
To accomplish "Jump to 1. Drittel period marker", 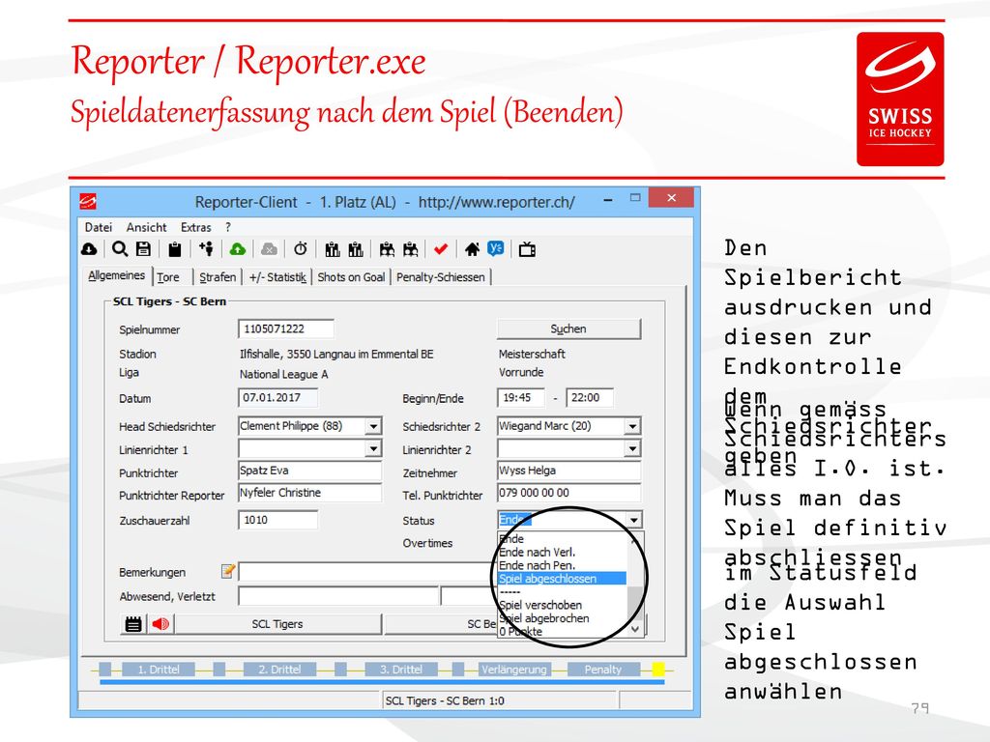I will coord(159,670).
